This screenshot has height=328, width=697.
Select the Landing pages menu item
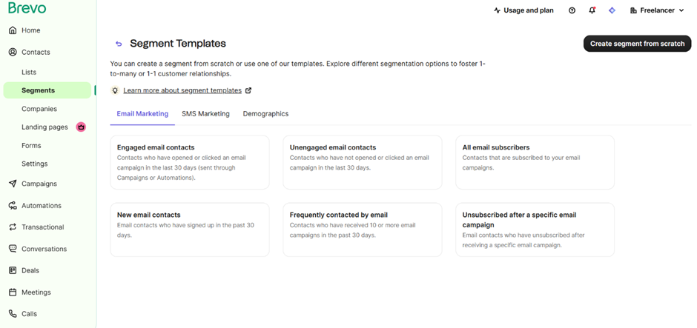[x=44, y=127]
